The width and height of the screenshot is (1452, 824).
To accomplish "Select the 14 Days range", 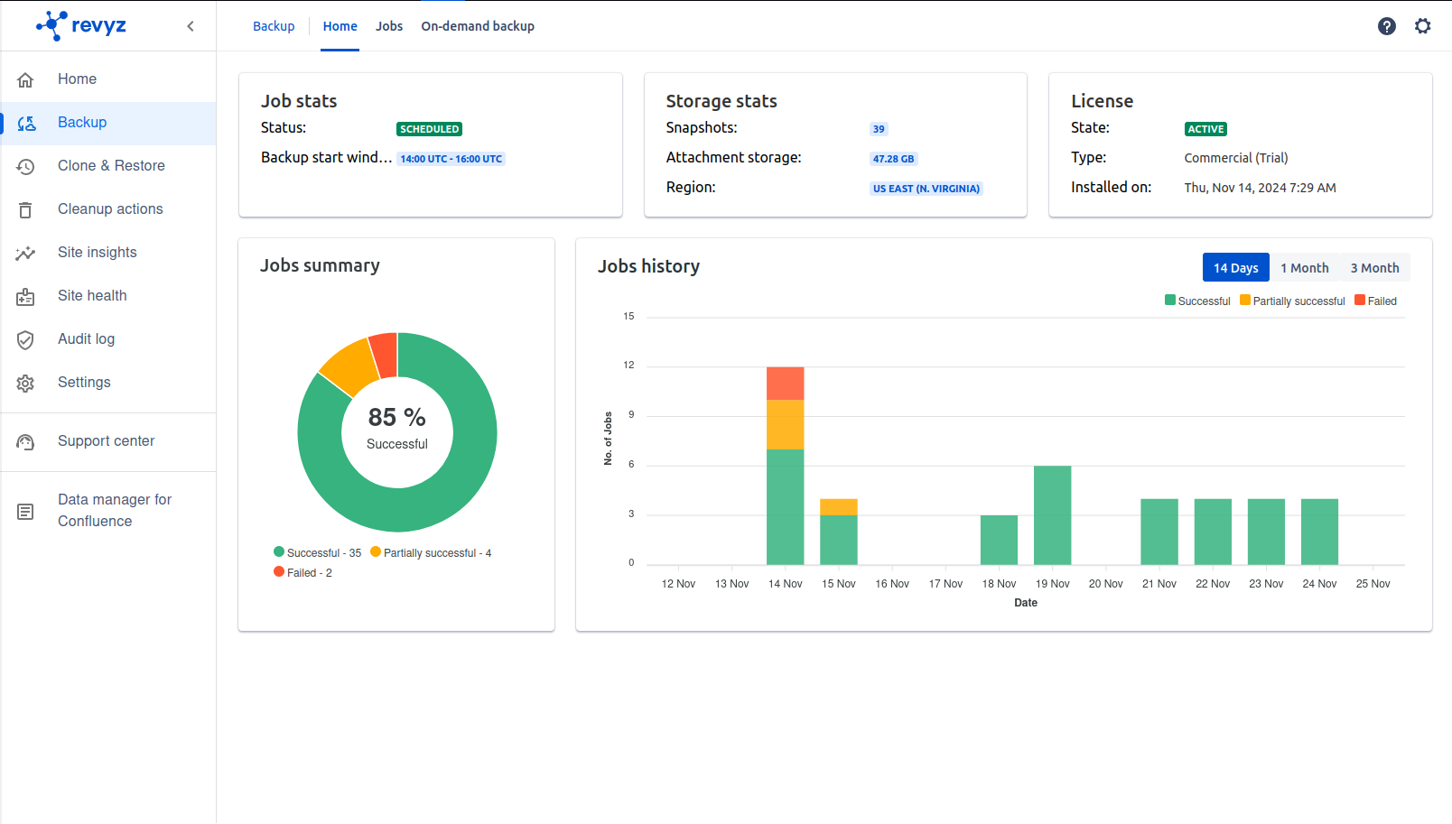I will point(1235,267).
